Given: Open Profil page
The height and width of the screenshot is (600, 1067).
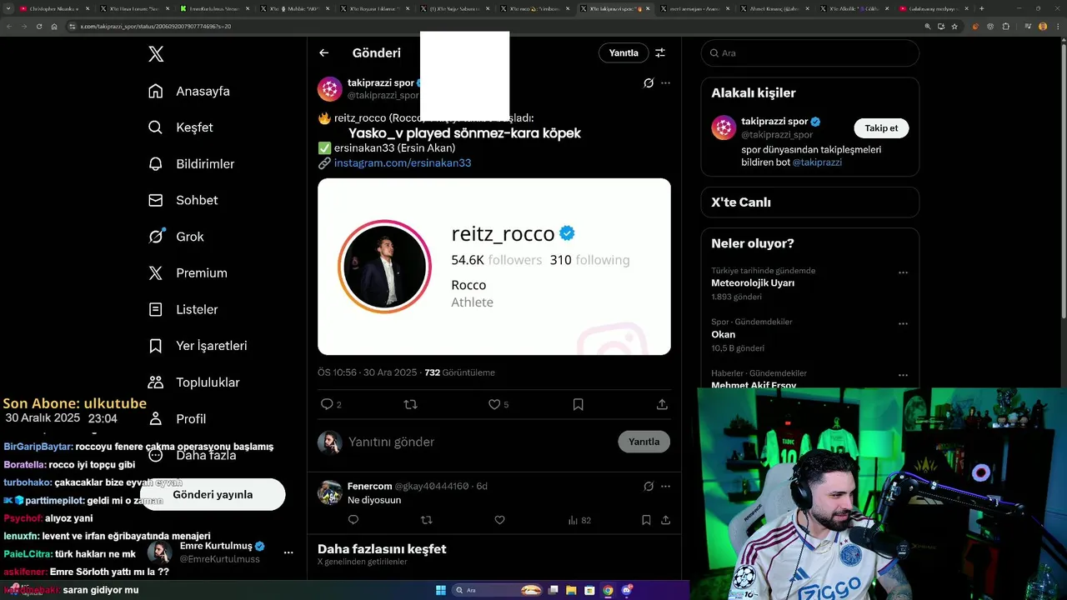Looking at the screenshot, I should 177,418.
